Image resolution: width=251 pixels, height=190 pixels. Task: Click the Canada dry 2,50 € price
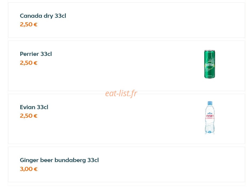click(29, 24)
